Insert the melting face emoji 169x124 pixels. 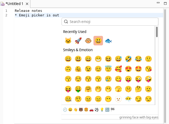(x=78, y=69)
